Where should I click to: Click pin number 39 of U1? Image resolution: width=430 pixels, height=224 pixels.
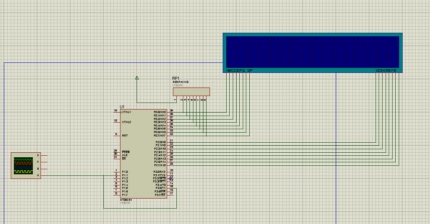[x=171, y=111]
